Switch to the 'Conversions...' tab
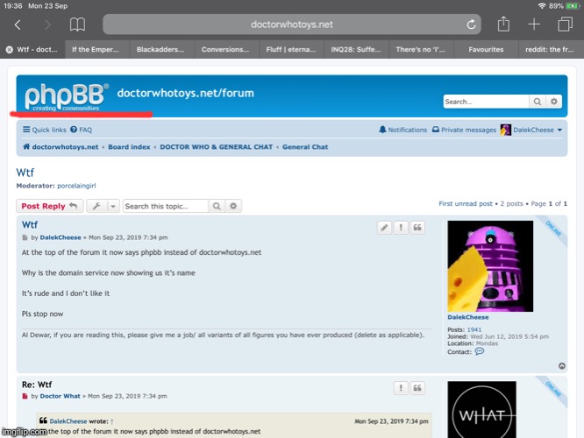The image size is (584, 438). pos(225,49)
